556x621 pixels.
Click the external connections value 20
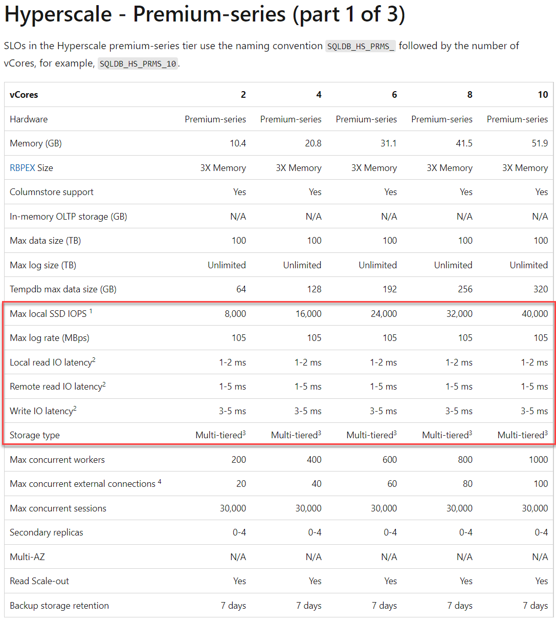pyautogui.click(x=241, y=484)
